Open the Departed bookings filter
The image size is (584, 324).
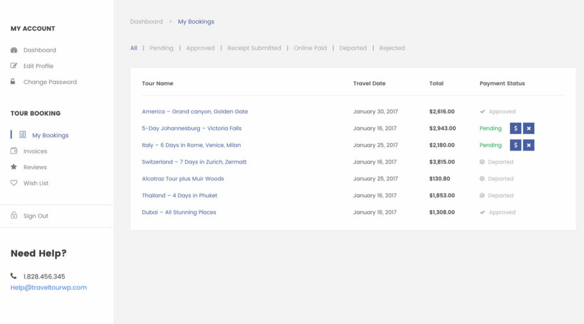point(353,48)
